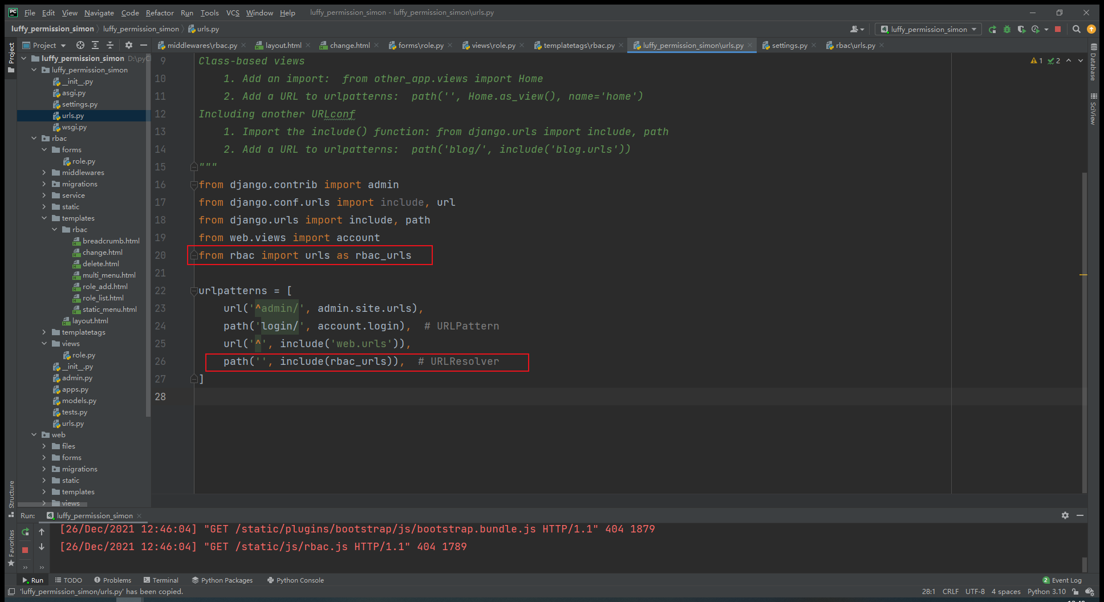Change Python 3.10 interpreter in status bar
Image resolution: width=1104 pixels, height=602 pixels.
(x=1046, y=592)
